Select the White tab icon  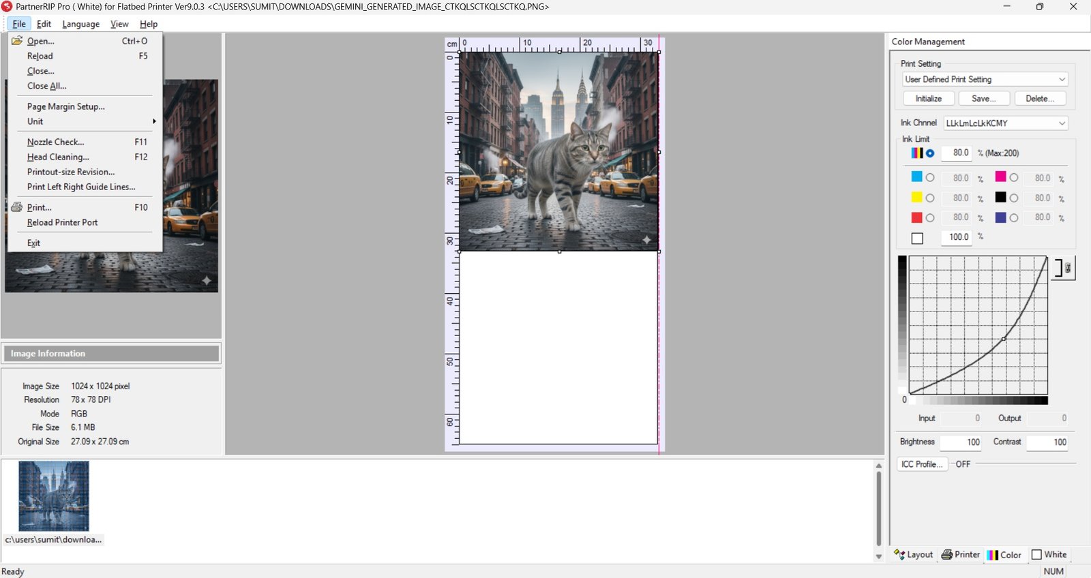pos(1036,555)
